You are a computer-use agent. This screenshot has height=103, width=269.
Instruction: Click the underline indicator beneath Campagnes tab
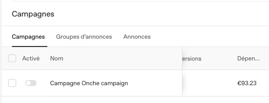point(29,46)
